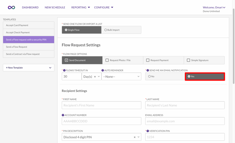Clear the PIN Description selection

(135, 137)
